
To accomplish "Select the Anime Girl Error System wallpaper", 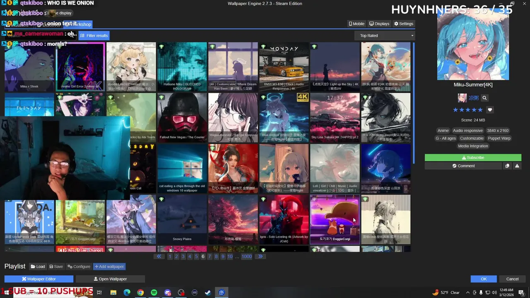I will tap(80, 67).
